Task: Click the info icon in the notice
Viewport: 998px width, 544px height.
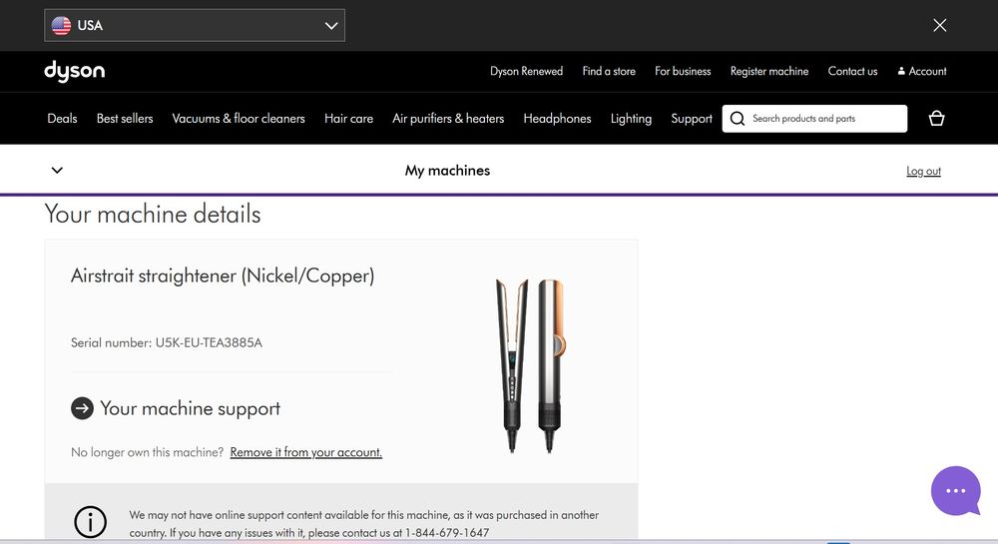Action: (x=91, y=522)
